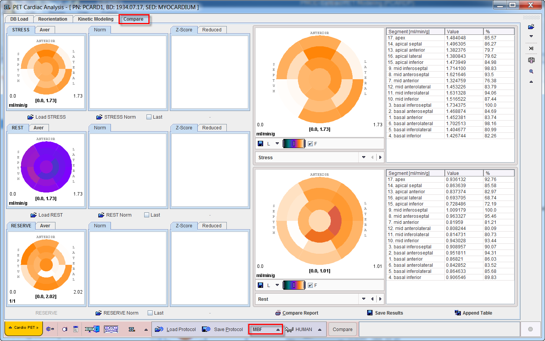Click the Value column header in Rest table
This screenshot has width=545, height=341.
[464, 173]
